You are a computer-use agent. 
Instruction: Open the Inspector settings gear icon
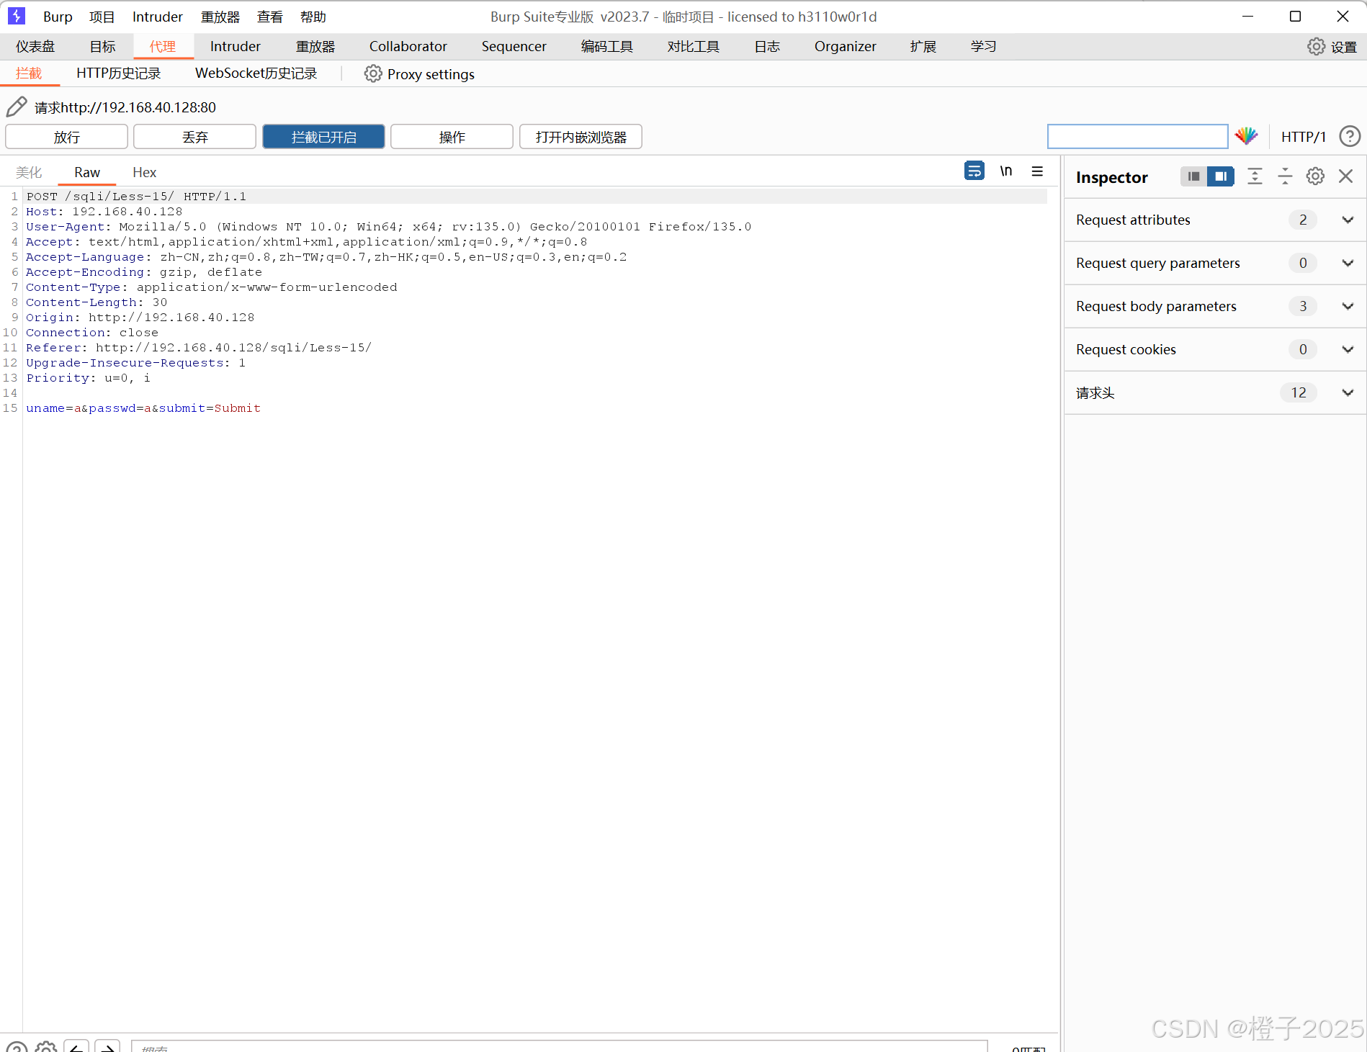pyautogui.click(x=1315, y=176)
